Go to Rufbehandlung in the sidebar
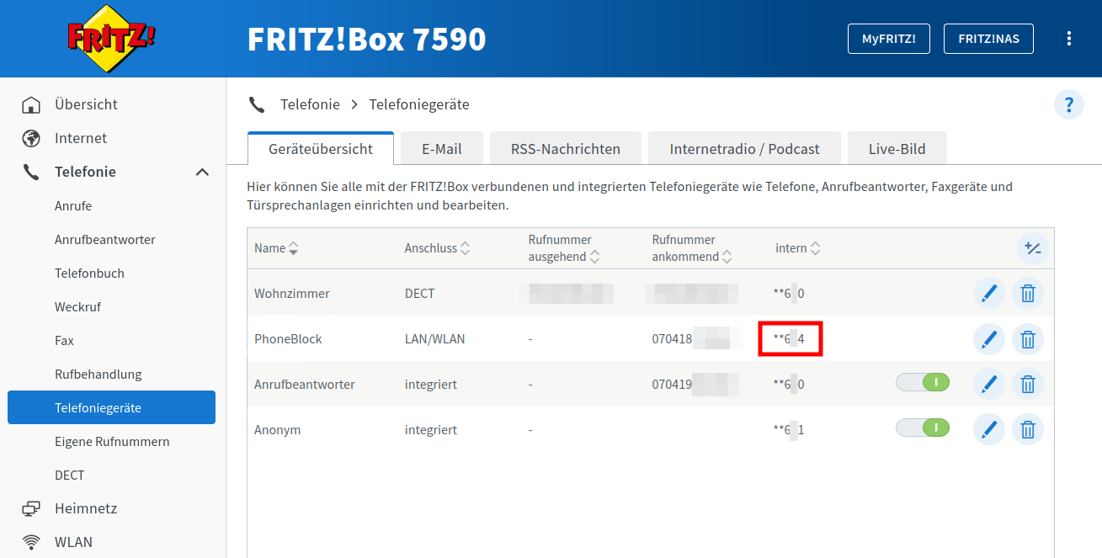The image size is (1102, 558). tap(98, 375)
